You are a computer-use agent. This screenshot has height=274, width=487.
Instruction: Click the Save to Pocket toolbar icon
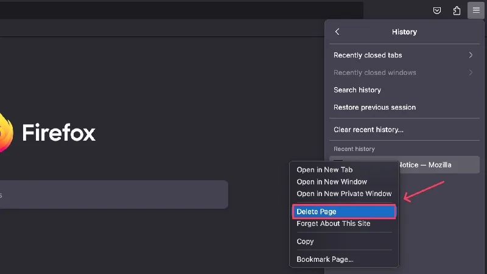[437, 10]
